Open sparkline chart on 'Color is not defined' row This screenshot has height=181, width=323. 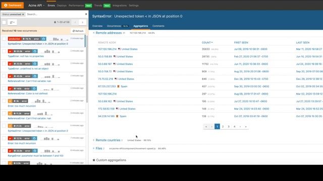click(49, 89)
